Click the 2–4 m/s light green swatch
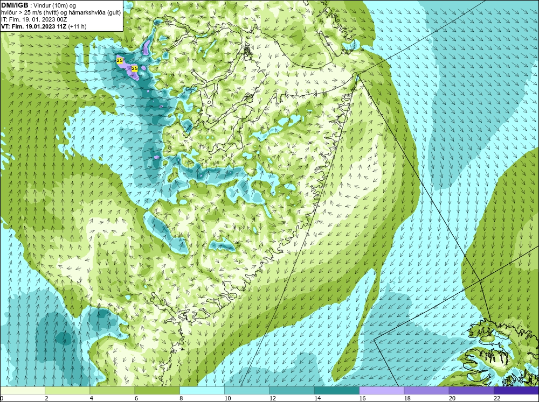 pos(67,391)
